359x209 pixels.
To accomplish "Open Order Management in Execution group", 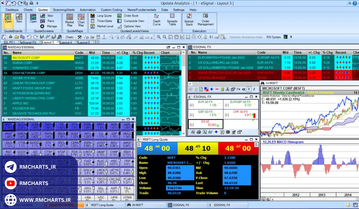I will [x=206, y=20].
